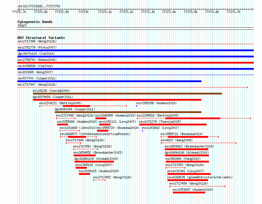Click the 77373k ruler tick label
The width and height of the screenshot is (262, 204).
click(83, 12)
